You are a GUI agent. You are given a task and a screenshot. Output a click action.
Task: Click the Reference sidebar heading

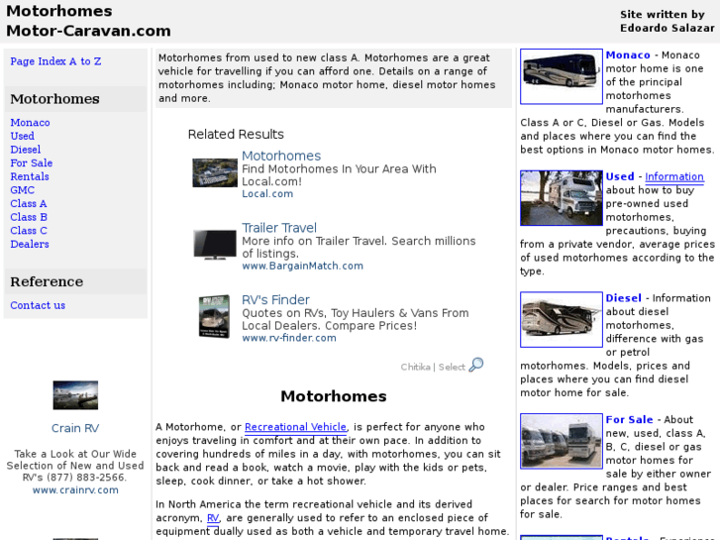pos(47,281)
